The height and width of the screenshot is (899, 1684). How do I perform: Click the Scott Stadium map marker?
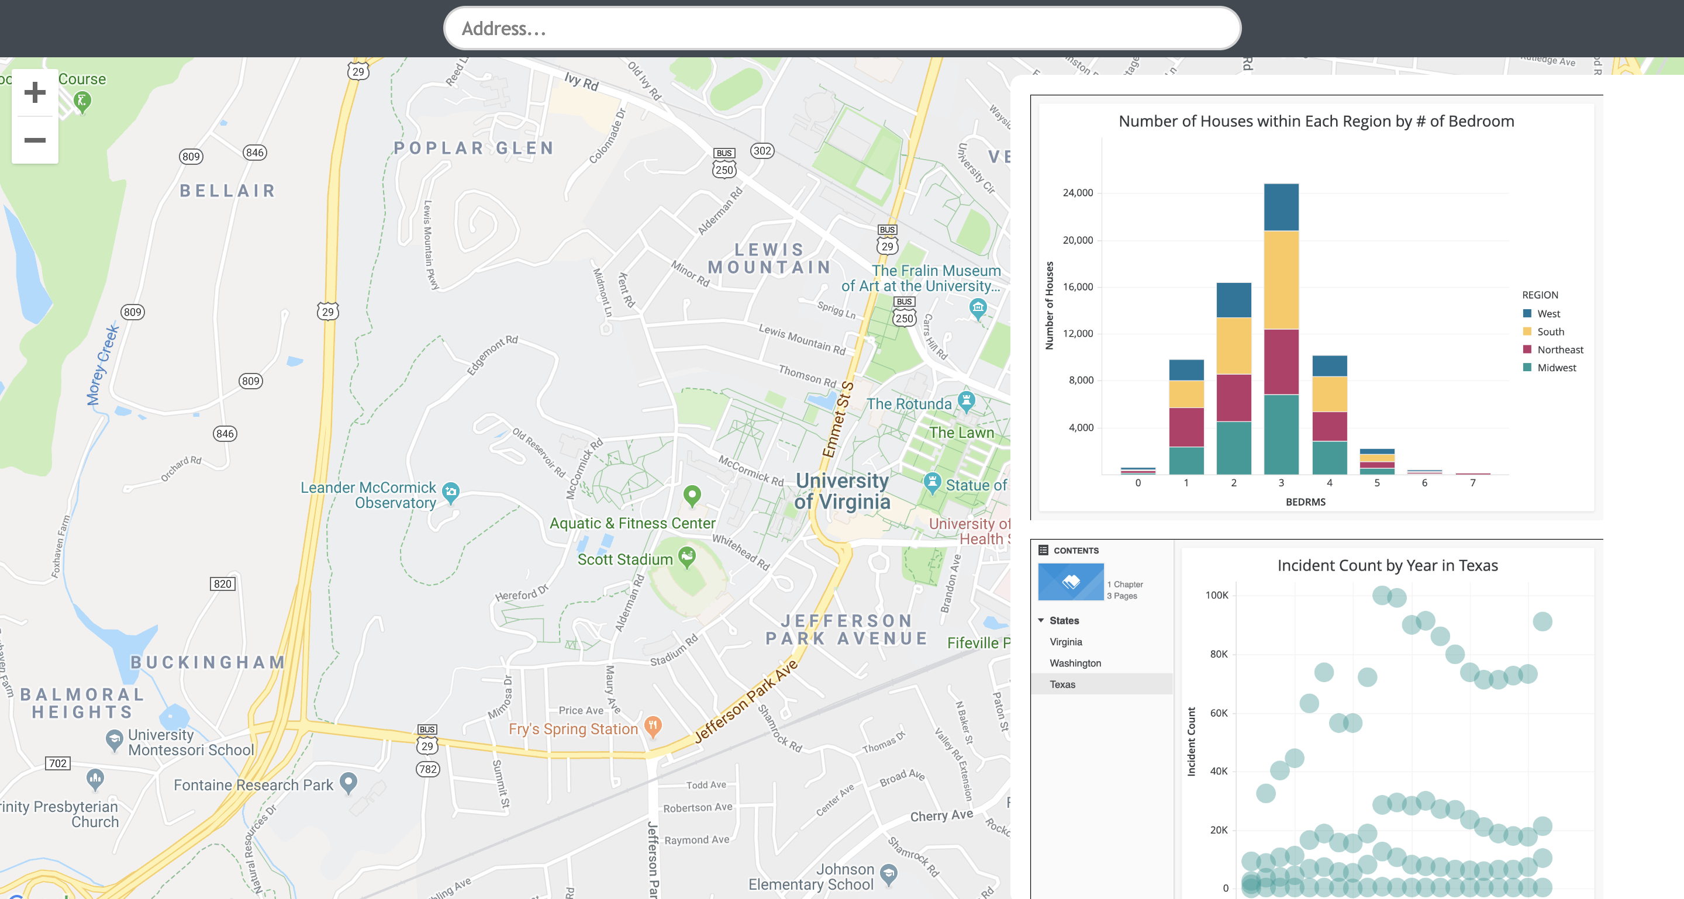tap(687, 556)
